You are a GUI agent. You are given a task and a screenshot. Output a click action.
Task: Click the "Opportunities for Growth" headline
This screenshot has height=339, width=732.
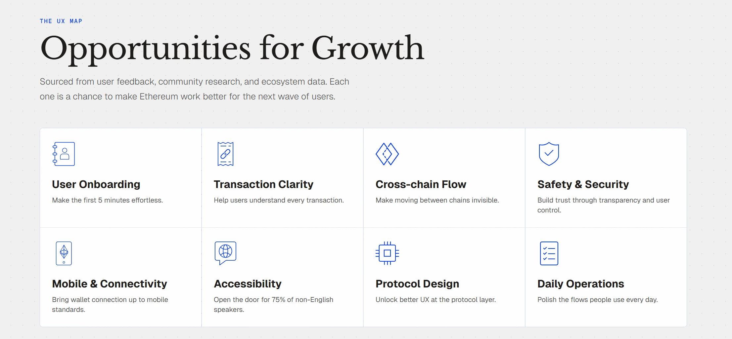(232, 49)
